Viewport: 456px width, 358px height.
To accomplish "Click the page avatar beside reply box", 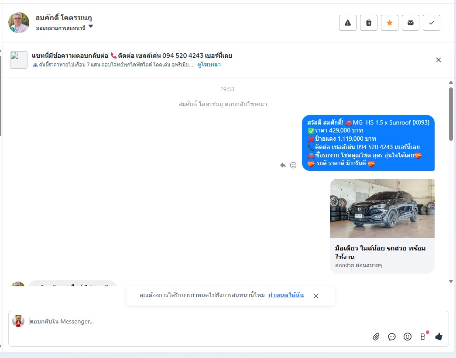I will pyautogui.click(x=18, y=321).
